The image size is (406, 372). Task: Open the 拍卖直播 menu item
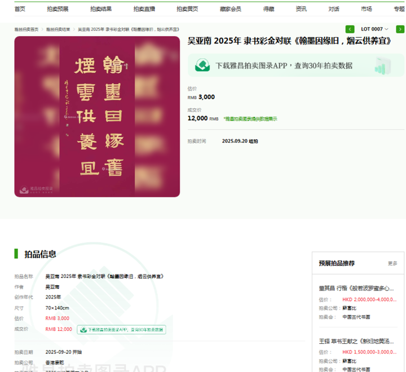[144, 9]
